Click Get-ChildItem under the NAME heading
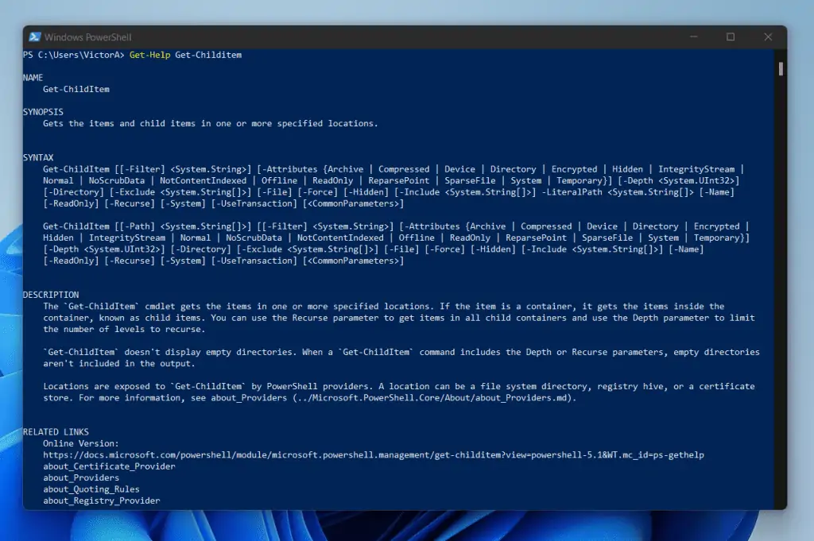The height and width of the screenshot is (541, 814). click(x=76, y=89)
